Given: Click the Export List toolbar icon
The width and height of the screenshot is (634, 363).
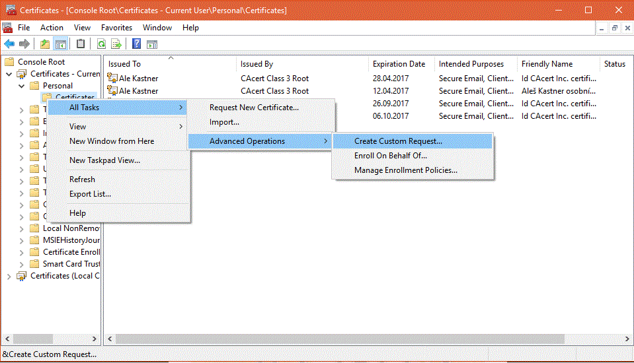Looking at the screenshot, I should click(116, 44).
